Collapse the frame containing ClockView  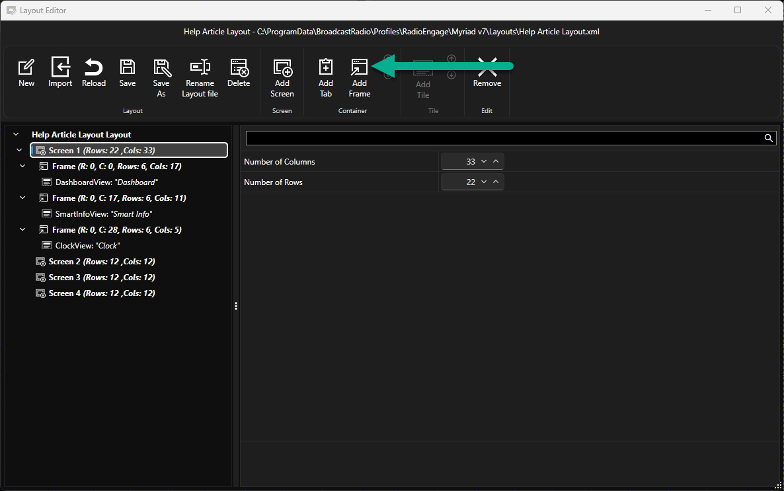point(22,229)
